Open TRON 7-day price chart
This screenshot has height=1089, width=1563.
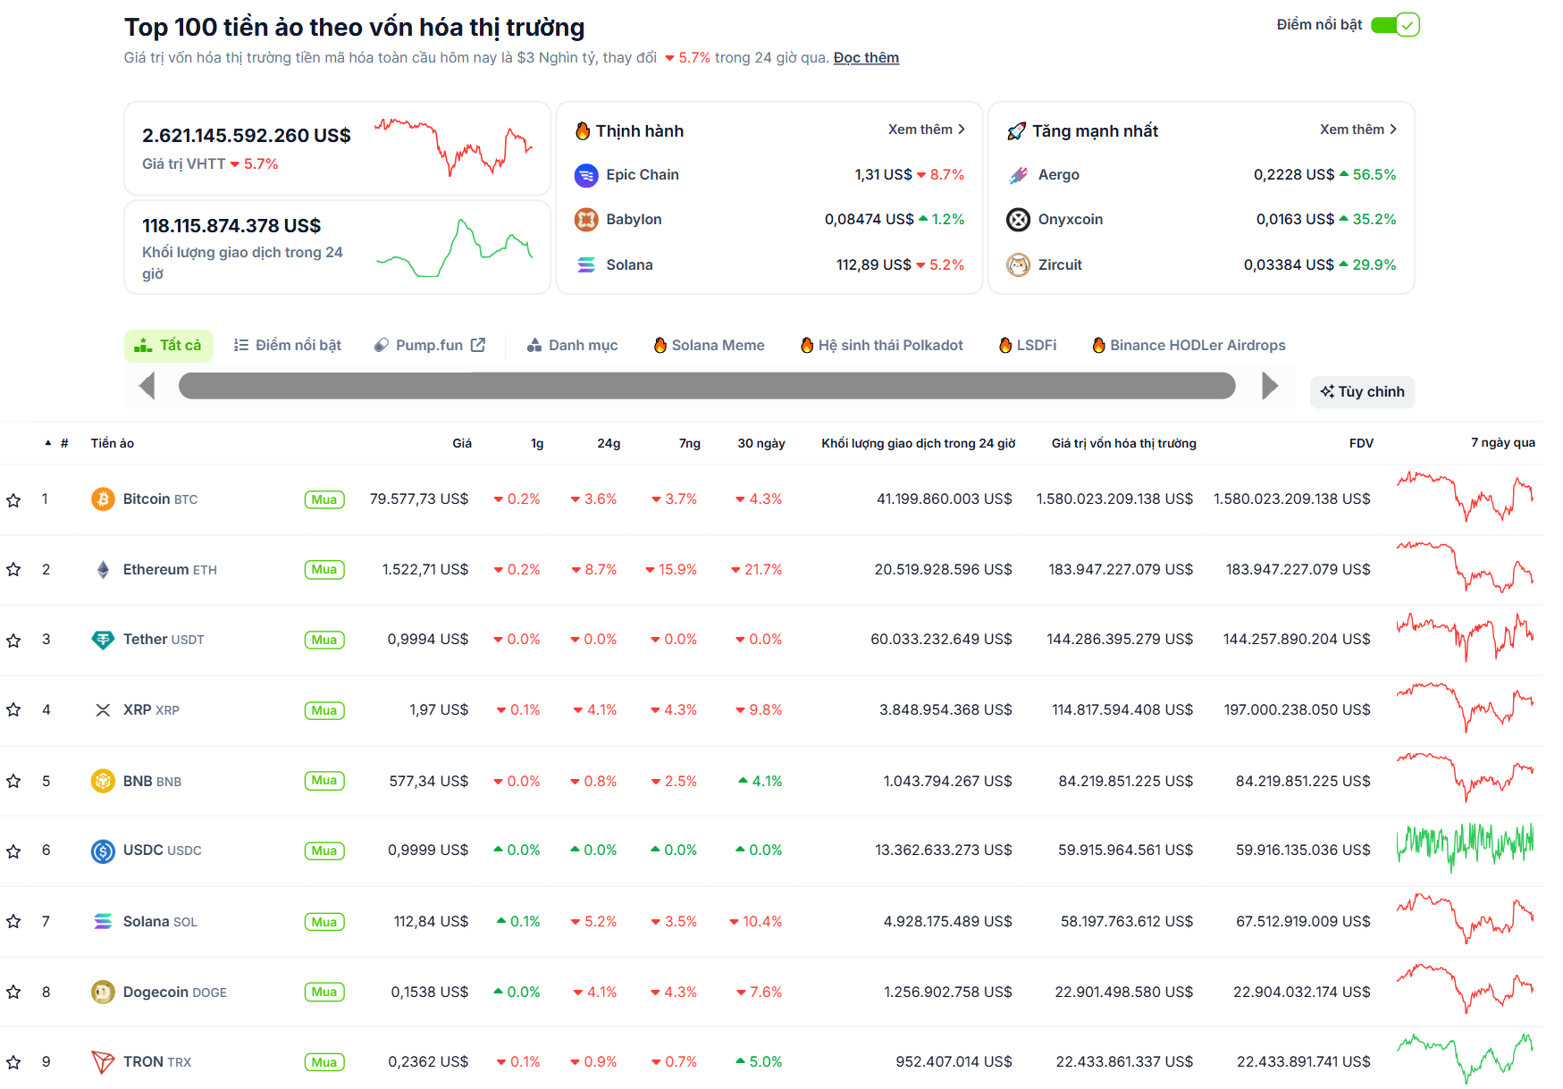point(1465,1059)
